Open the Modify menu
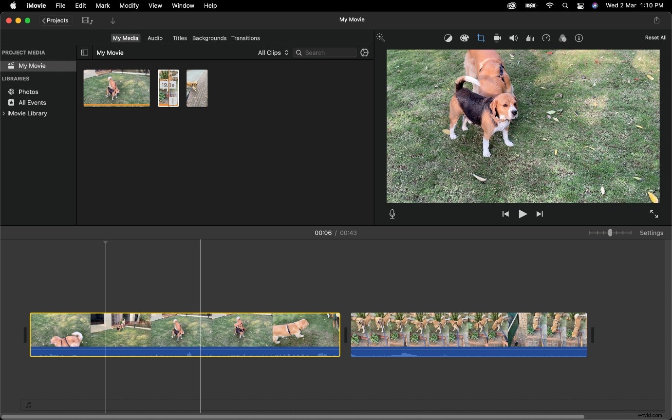Image resolution: width=672 pixels, height=420 pixels. tap(129, 5)
